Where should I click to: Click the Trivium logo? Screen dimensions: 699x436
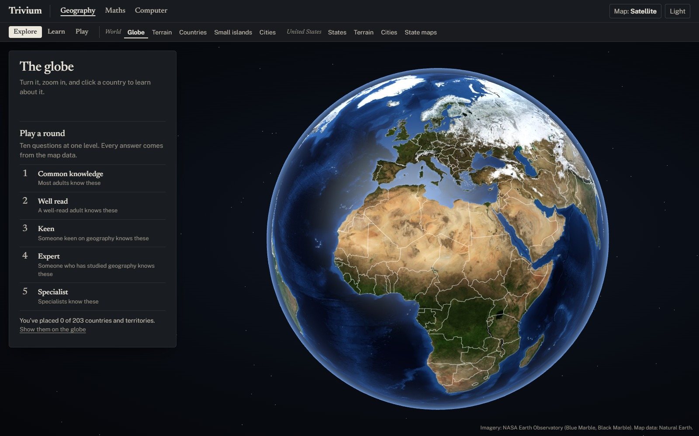(25, 10)
